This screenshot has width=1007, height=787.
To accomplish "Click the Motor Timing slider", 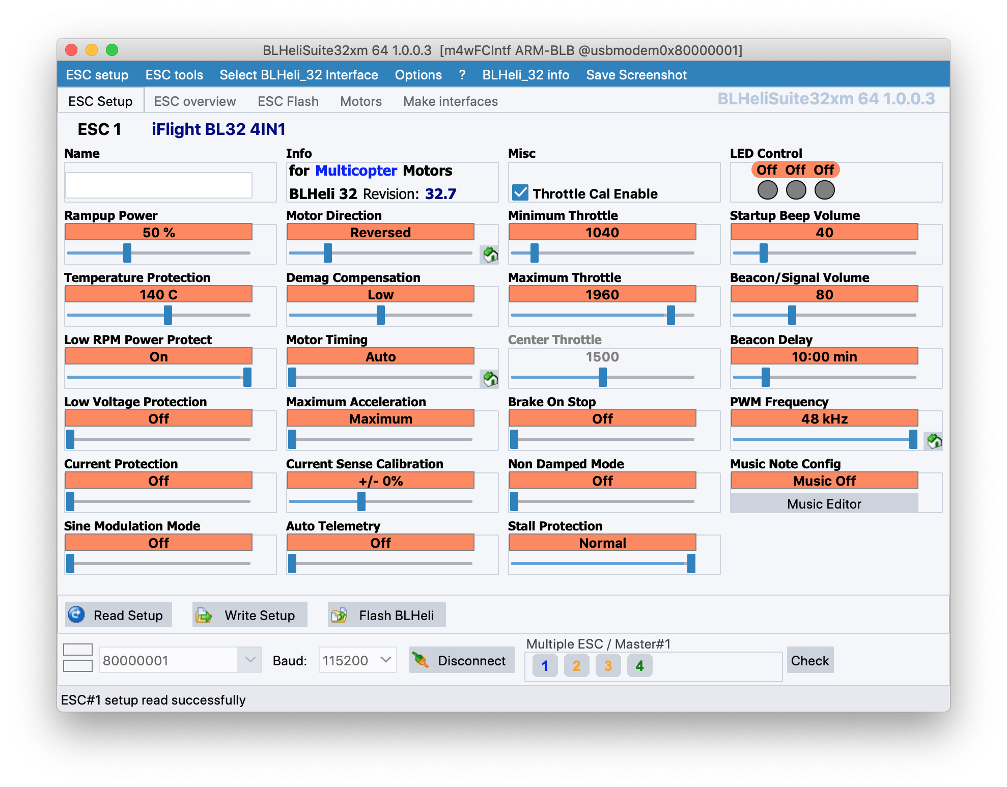I will point(381,377).
